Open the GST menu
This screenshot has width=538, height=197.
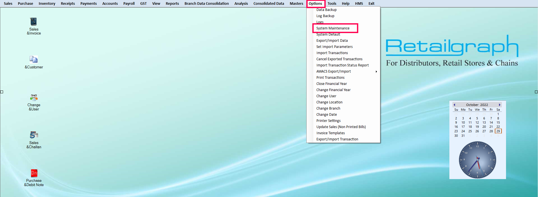pyautogui.click(x=143, y=4)
